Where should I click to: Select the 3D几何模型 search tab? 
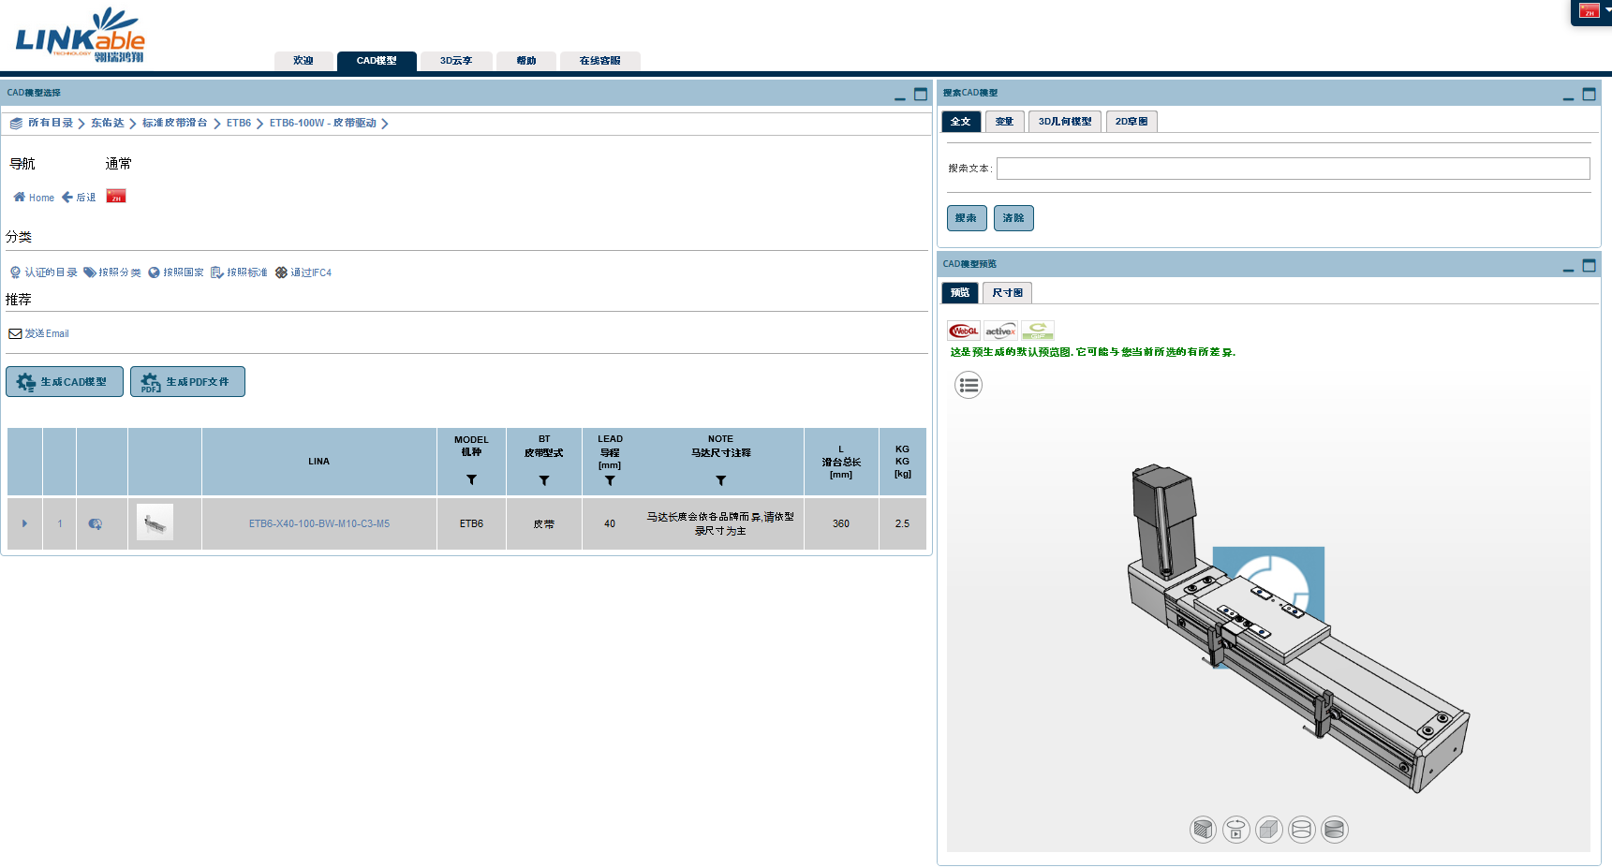1064,122
